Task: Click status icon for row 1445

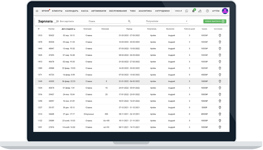Action: 220,49
